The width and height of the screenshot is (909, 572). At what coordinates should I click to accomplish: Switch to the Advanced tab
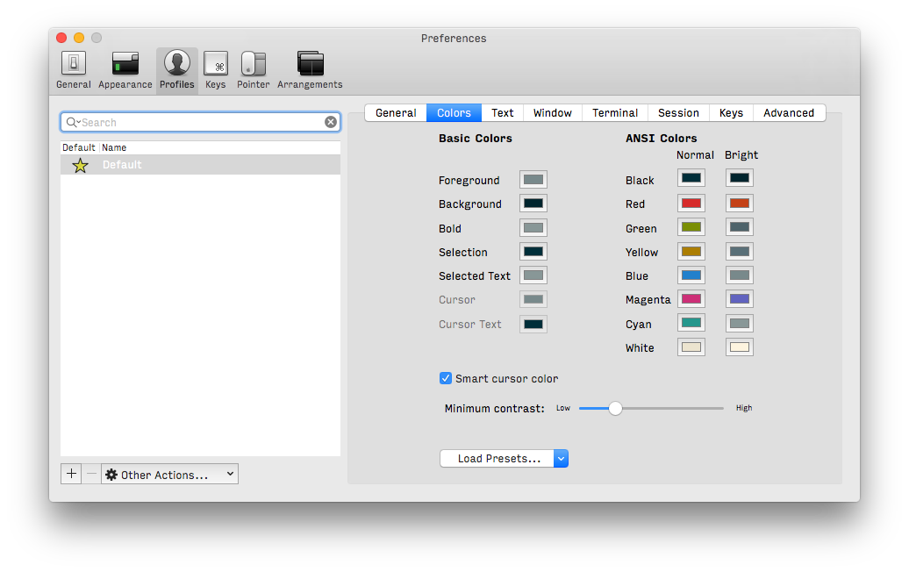(789, 113)
